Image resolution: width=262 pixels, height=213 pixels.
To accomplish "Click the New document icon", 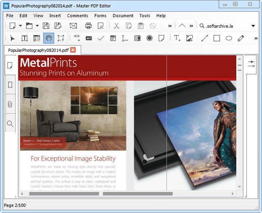I will (13, 26).
